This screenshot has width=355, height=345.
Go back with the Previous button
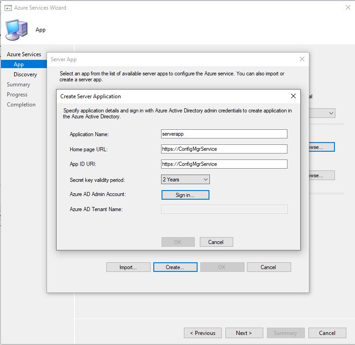pyautogui.click(x=203, y=333)
